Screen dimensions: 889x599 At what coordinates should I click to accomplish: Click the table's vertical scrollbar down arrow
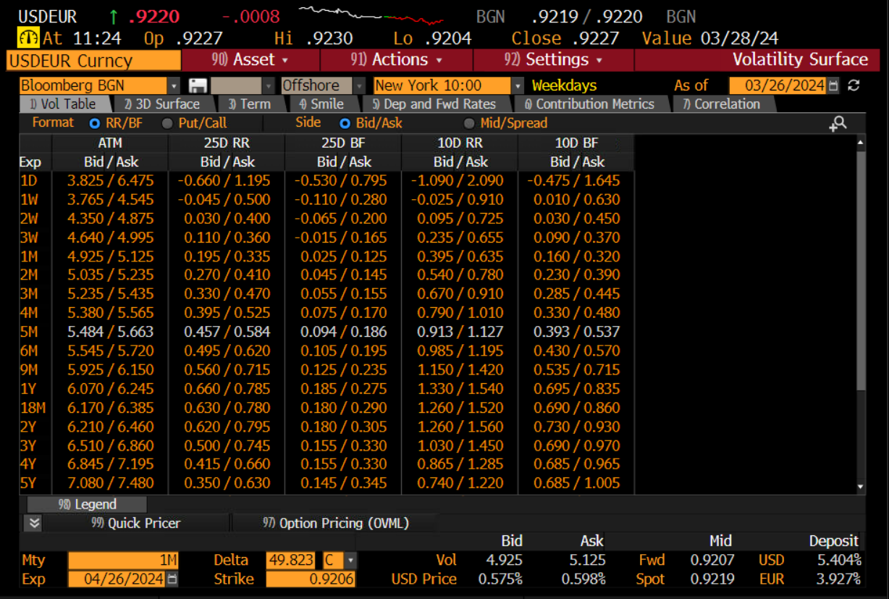pos(860,487)
